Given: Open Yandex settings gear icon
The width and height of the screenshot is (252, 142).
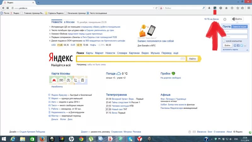Looking at the screenshot, I should click(225, 19).
